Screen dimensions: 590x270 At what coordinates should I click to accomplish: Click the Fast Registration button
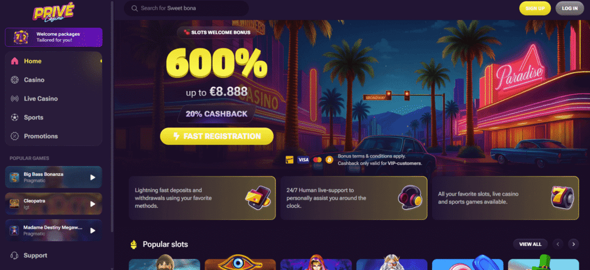[x=217, y=136]
